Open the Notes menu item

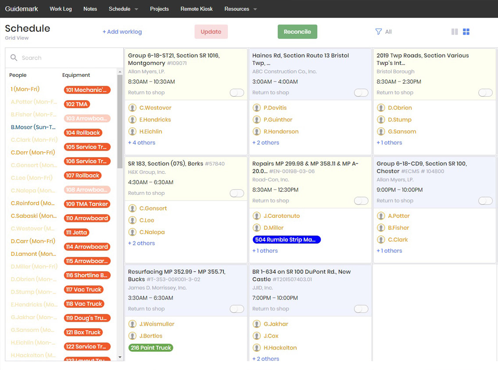[90, 9]
